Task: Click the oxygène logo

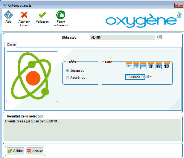Action: (x=143, y=20)
